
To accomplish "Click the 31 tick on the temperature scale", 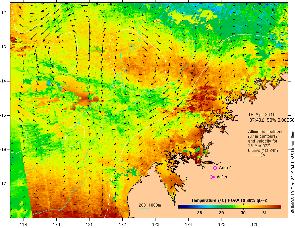I will (x=264, y=213).
